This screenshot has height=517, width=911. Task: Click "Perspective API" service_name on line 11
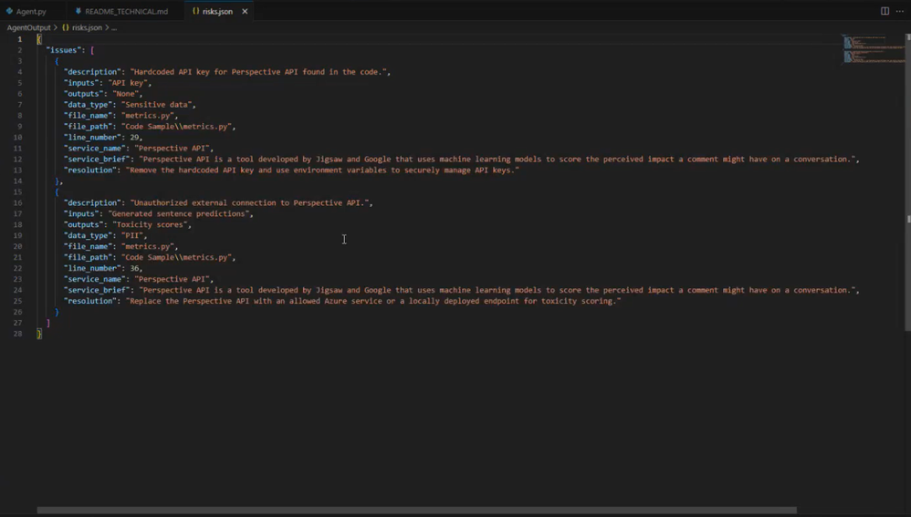click(x=172, y=148)
